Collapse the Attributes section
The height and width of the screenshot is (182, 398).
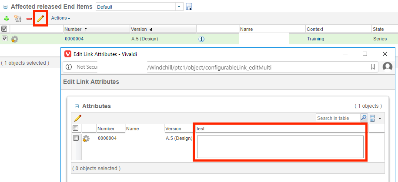tap(77, 106)
